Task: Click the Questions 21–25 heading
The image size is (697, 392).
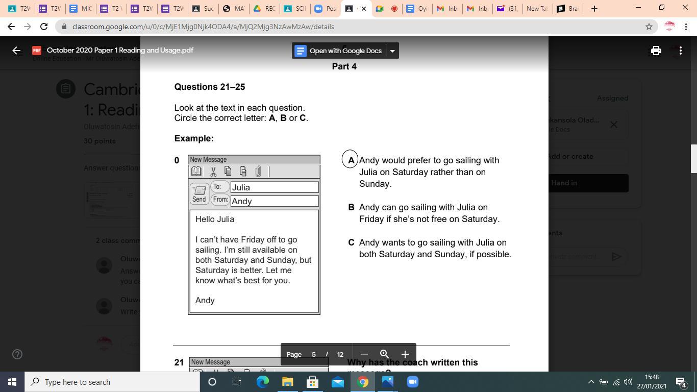Action: [210, 87]
